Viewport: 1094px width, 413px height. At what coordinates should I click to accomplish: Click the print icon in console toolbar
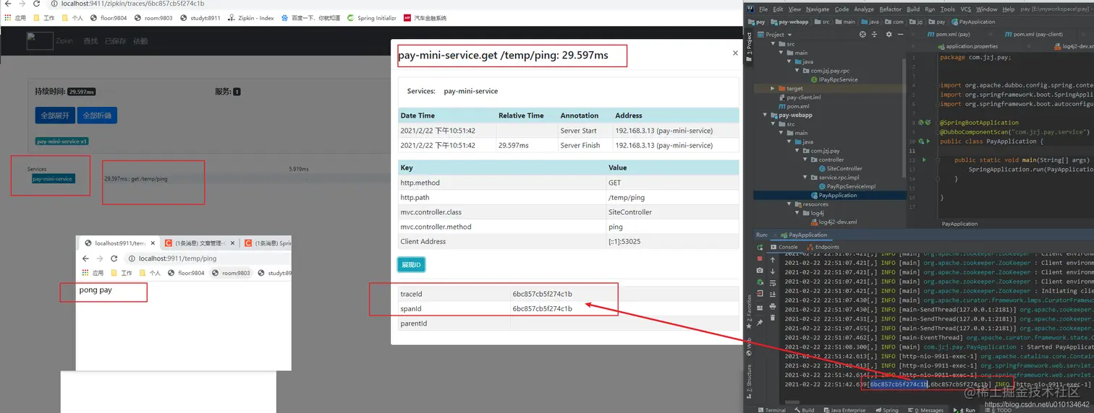point(772,307)
